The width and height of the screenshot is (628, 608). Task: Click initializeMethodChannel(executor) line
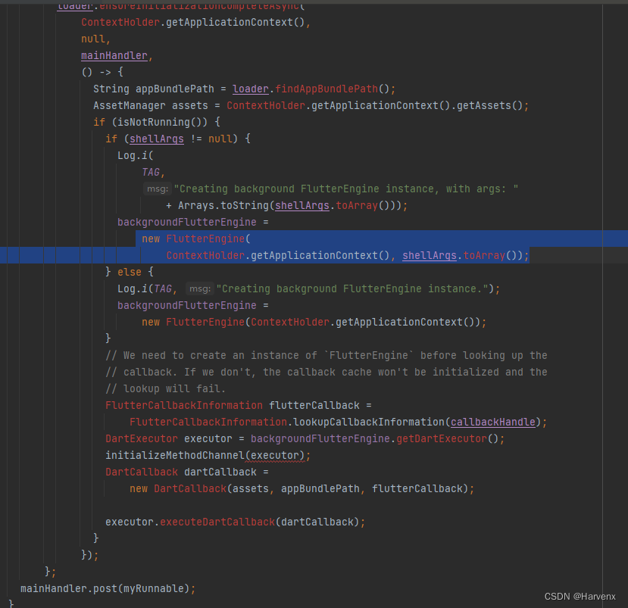pyautogui.click(x=208, y=456)
